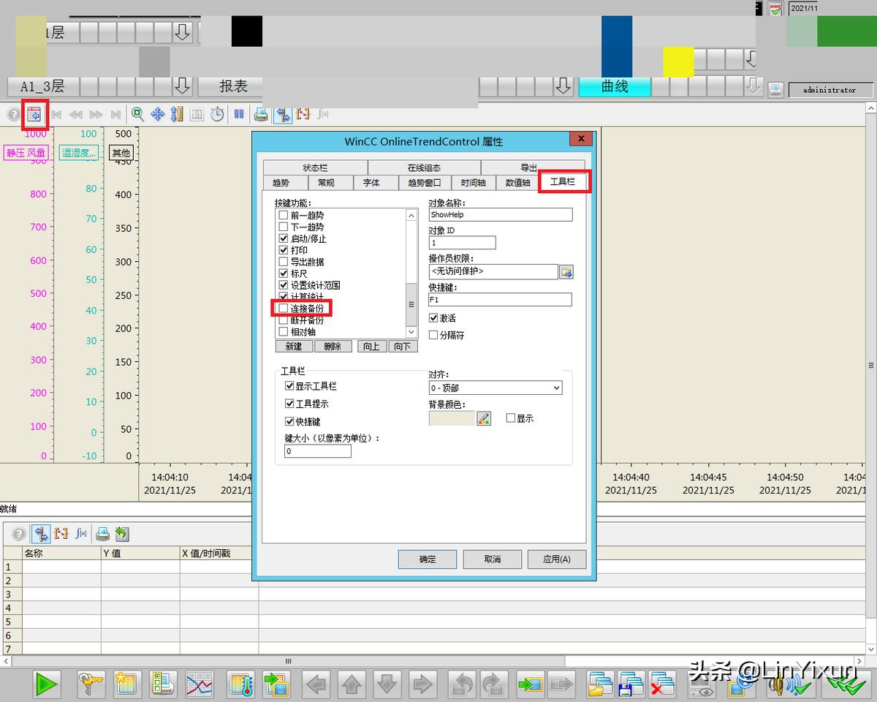Open the 时间轴 tab
The width and height of the screenshot is (877, 702).
coord(472,183)
